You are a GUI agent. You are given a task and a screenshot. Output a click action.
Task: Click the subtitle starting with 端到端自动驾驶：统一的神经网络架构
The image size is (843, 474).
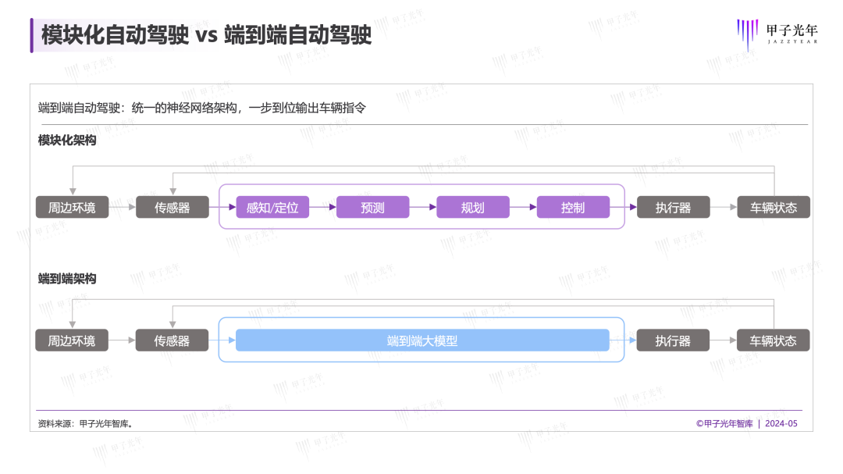(x=202, y=108)
